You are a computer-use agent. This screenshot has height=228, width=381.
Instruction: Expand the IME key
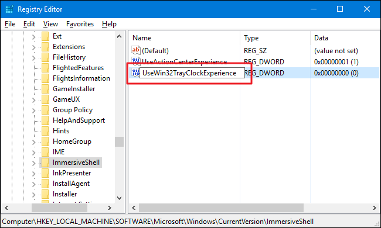pos(34,153)
